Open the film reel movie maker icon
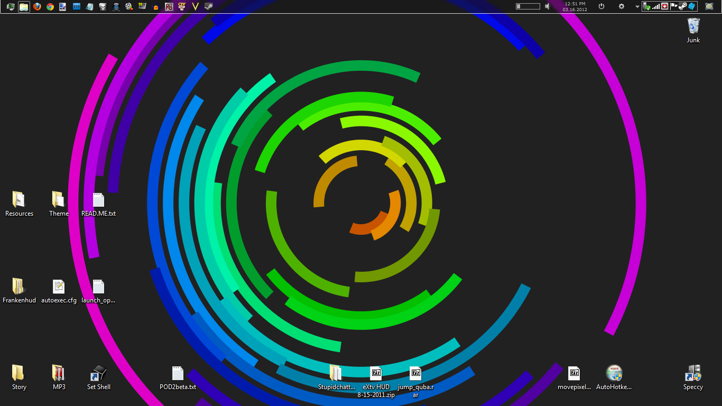722x406 pixels. (129, 7)
